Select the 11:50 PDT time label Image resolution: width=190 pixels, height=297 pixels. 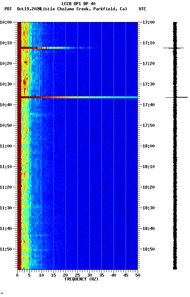[6, 250]
